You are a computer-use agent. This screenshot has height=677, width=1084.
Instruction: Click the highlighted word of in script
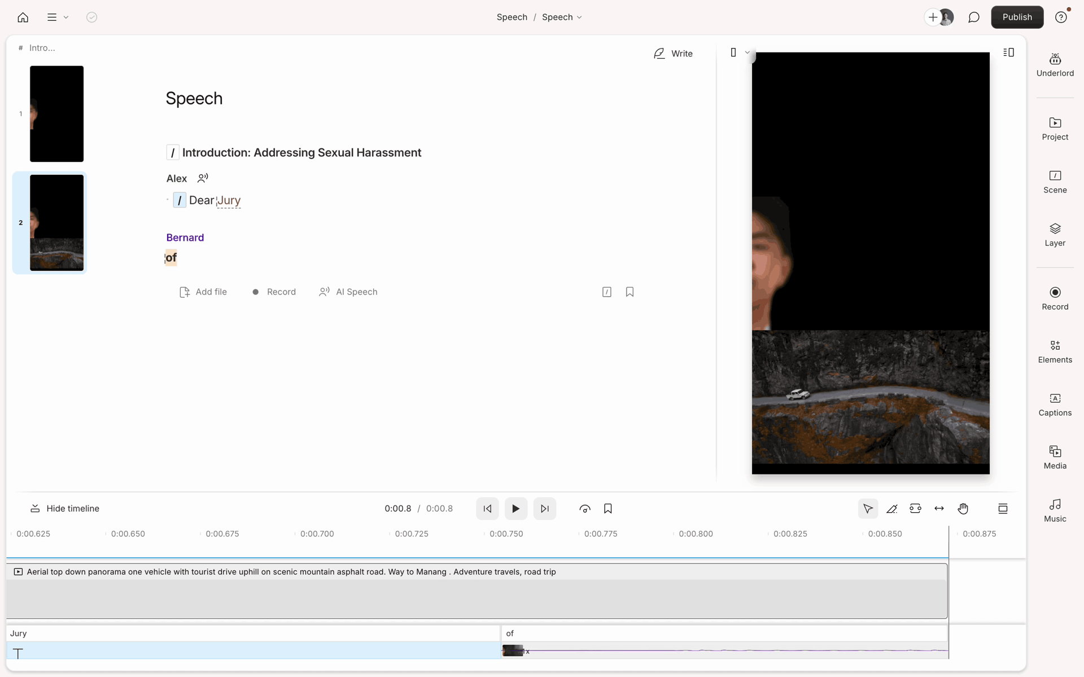click(171, 258)
